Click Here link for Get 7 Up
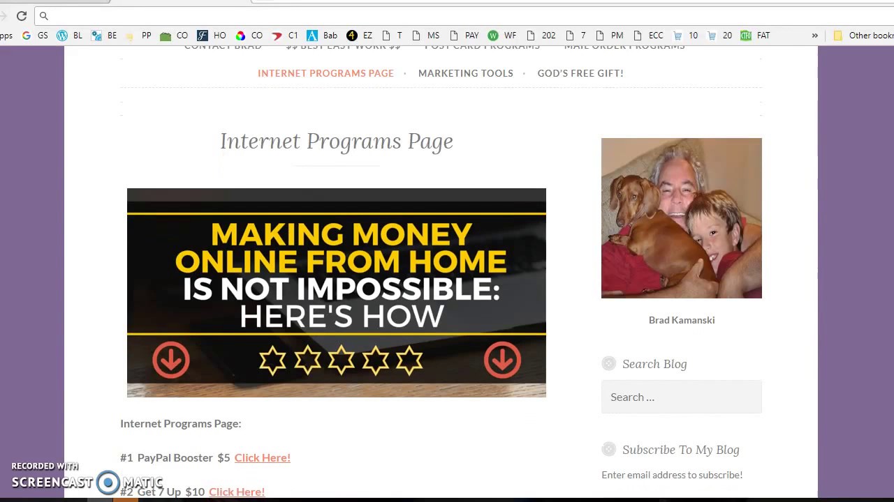The width and height of the screenshot is (894, 502). click(237, 492)
